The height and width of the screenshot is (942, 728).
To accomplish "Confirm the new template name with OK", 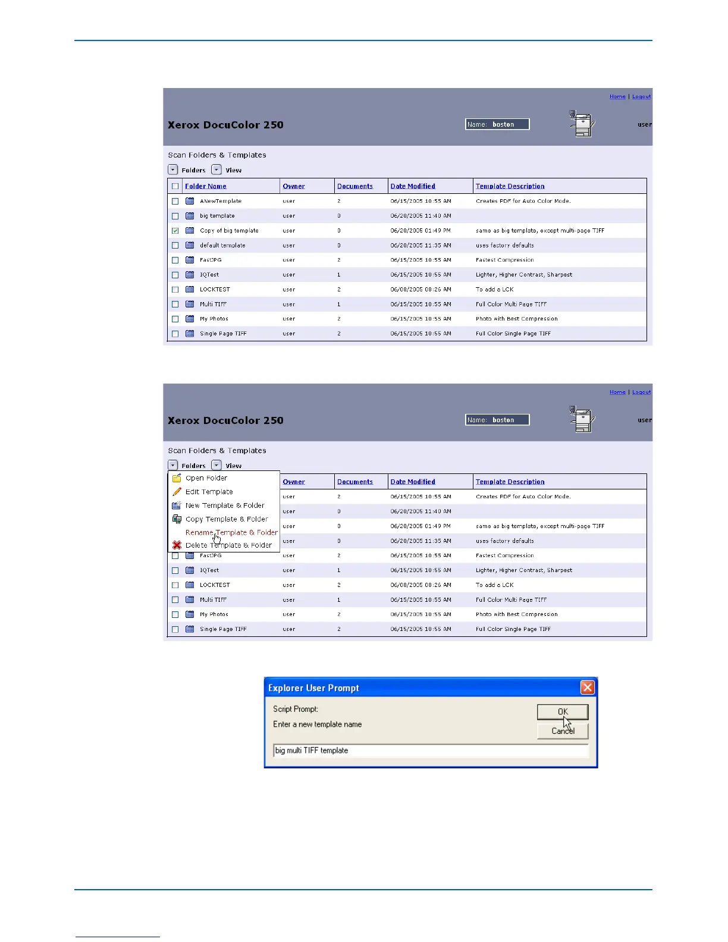I will coord(563,712).
